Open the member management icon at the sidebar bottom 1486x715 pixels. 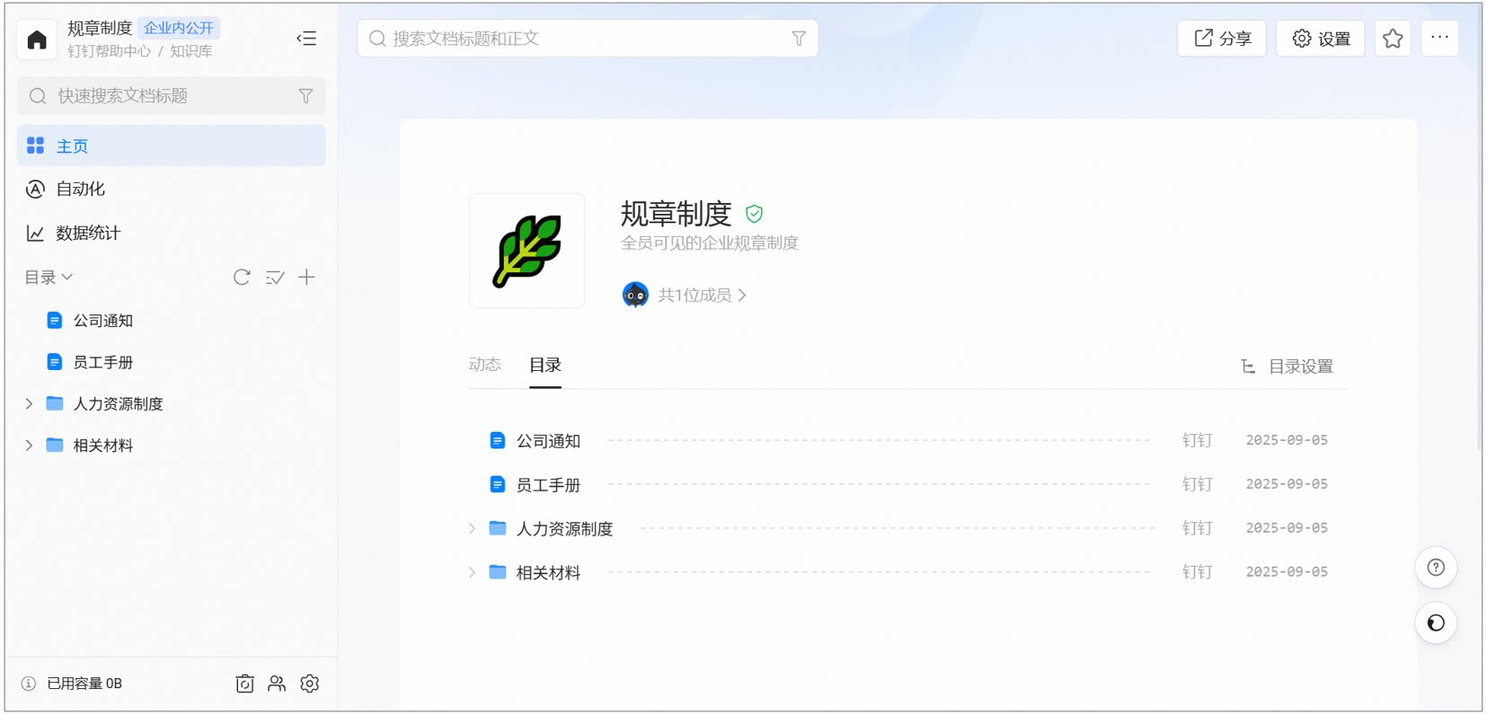click(277, 684)
